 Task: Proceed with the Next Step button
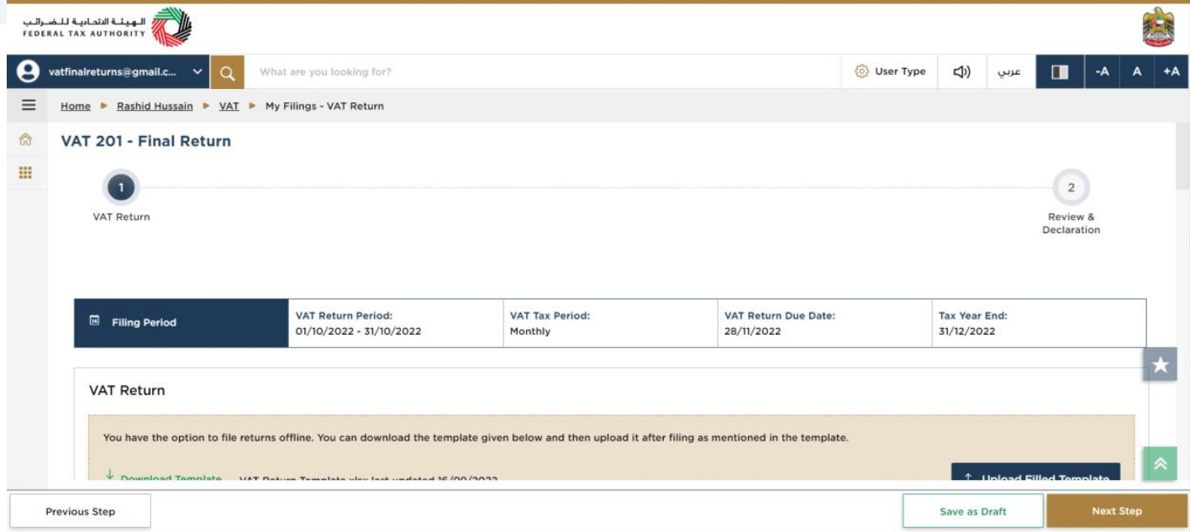1117,511
